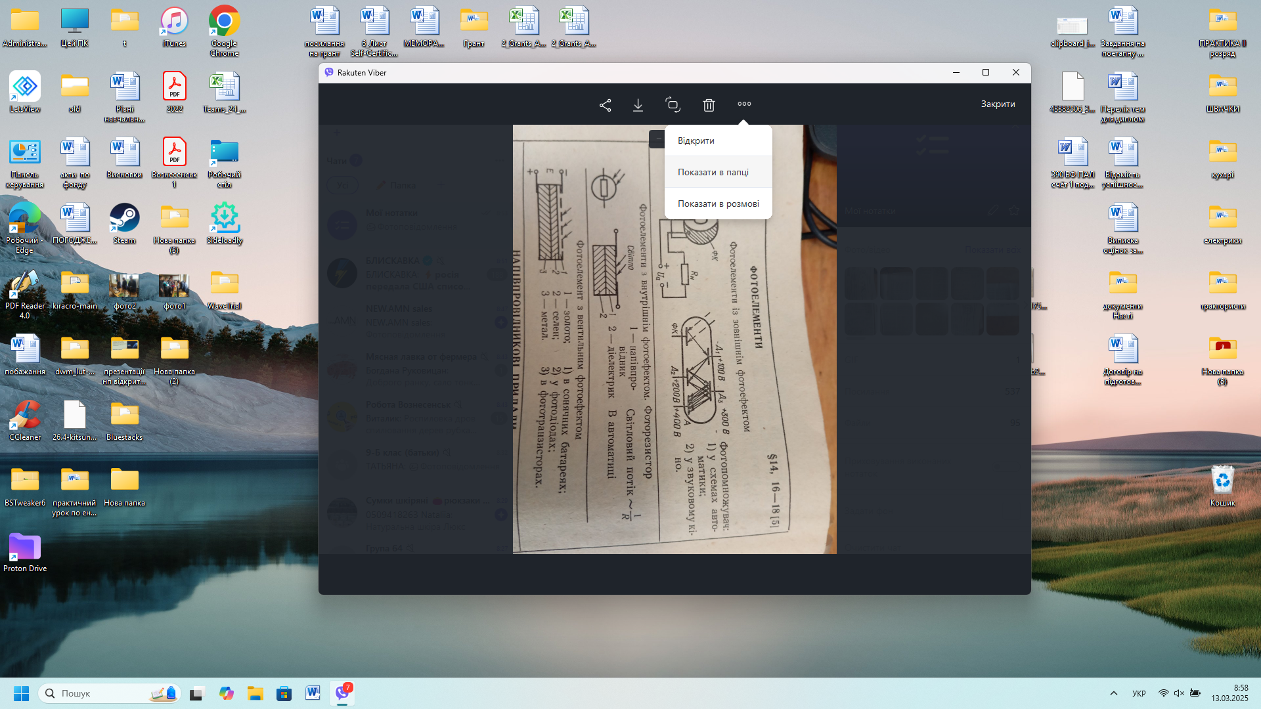
Task: Choose 'Показати в розмові' menu entry
Action: pos(717,204)
